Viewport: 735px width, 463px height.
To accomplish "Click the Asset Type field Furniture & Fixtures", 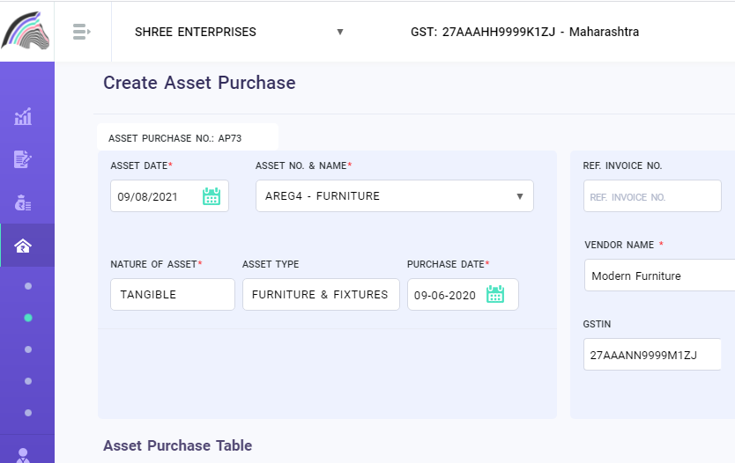I will (320, 295).
